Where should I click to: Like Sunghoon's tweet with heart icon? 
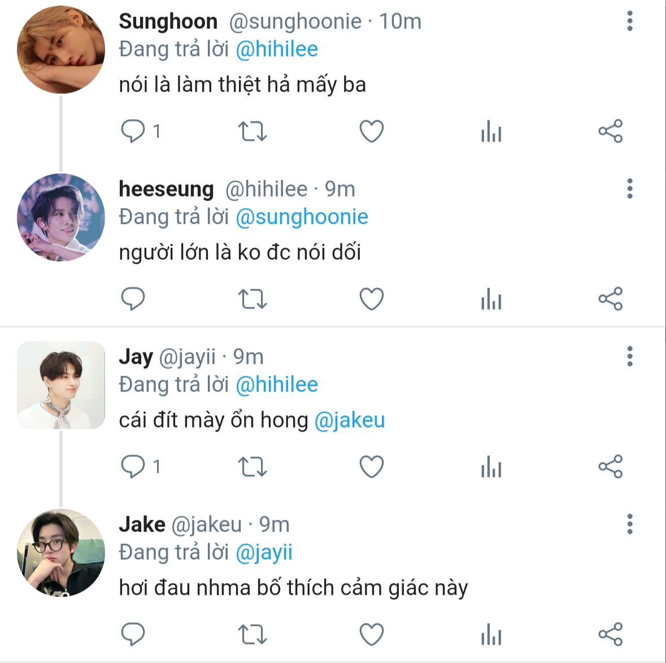coord(372,132)
